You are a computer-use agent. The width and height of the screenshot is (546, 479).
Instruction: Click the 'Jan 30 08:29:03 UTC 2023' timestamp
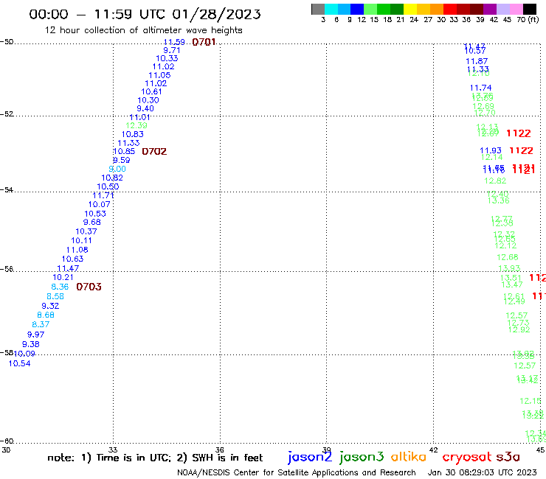click(x=483, y=472)
